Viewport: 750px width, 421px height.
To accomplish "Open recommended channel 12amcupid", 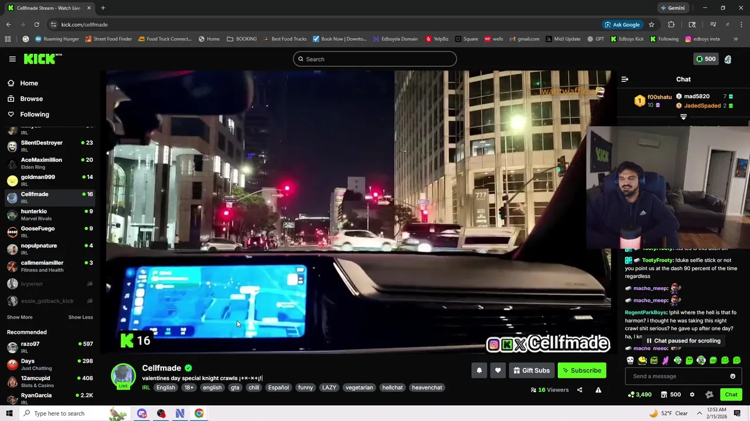I will coord(49,382).
